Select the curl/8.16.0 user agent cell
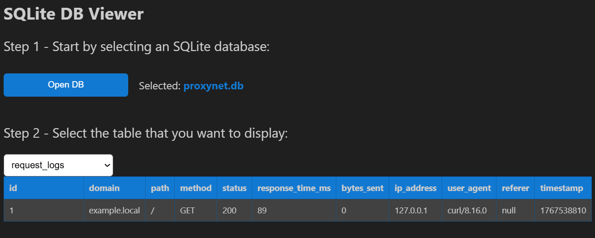Screen dimensions: 595x238 [467, 211]
